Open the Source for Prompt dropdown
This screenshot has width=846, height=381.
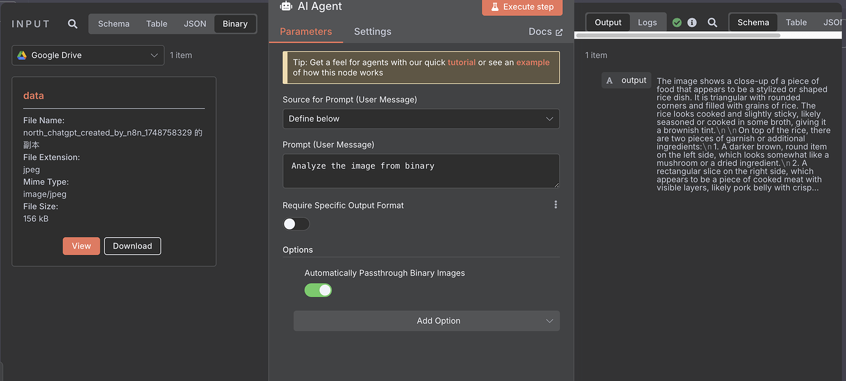coord(421,119)
